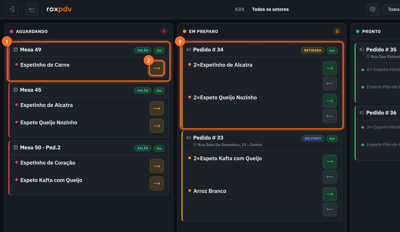Click the Aguardando count badge 3
This screenshot has width=400, height=232.
point(164,31)
